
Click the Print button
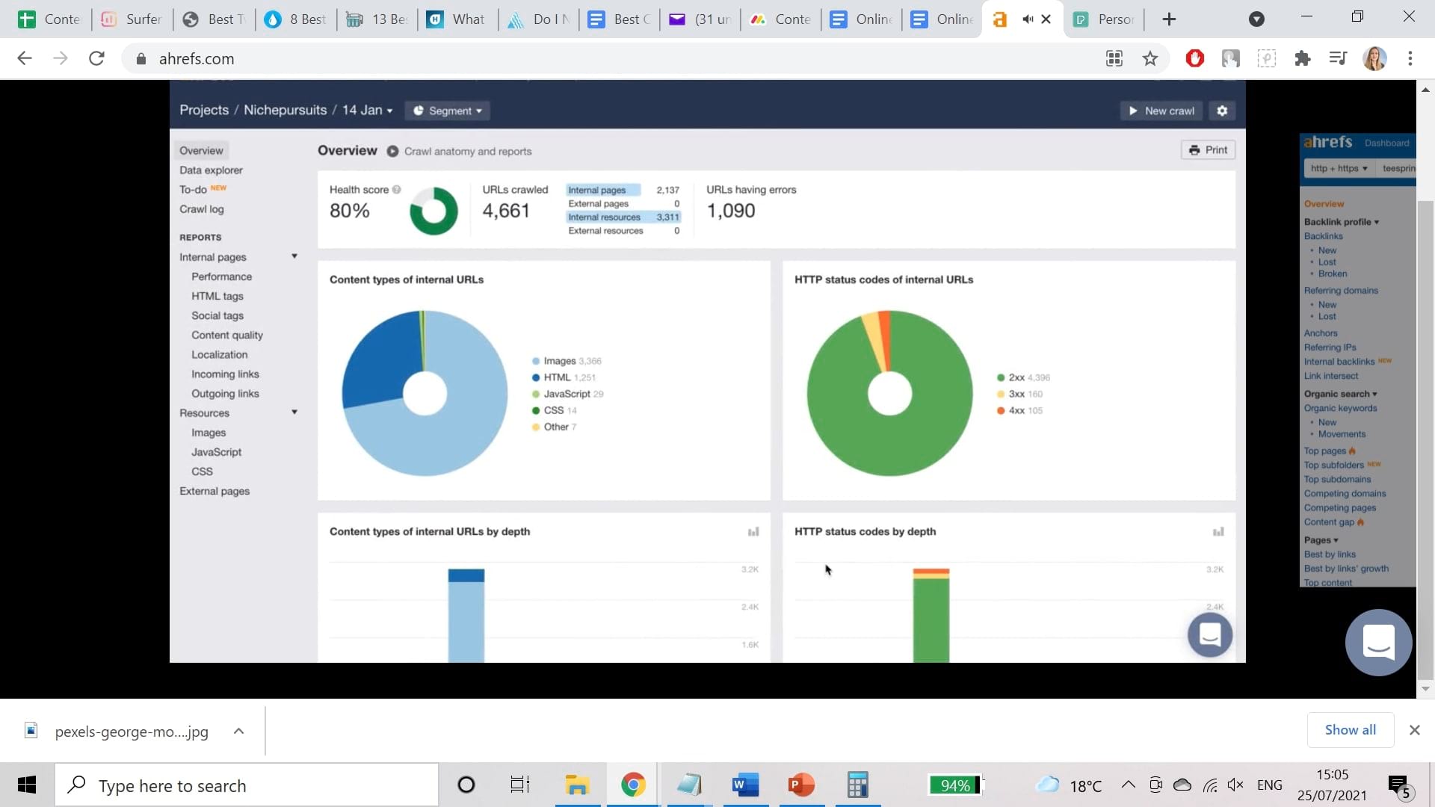(x=1208, y=149)
